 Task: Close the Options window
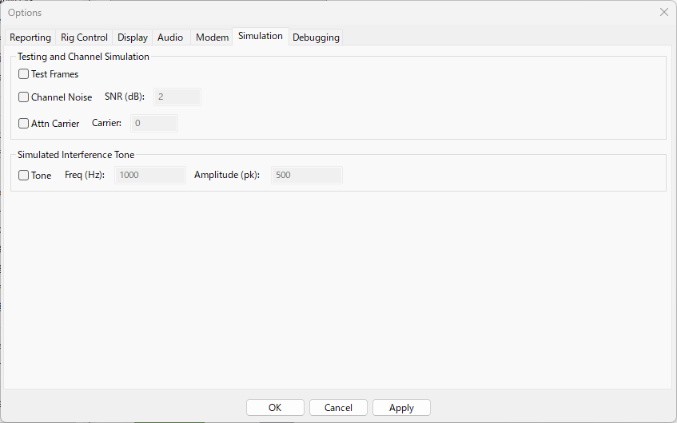pos(664,12)
